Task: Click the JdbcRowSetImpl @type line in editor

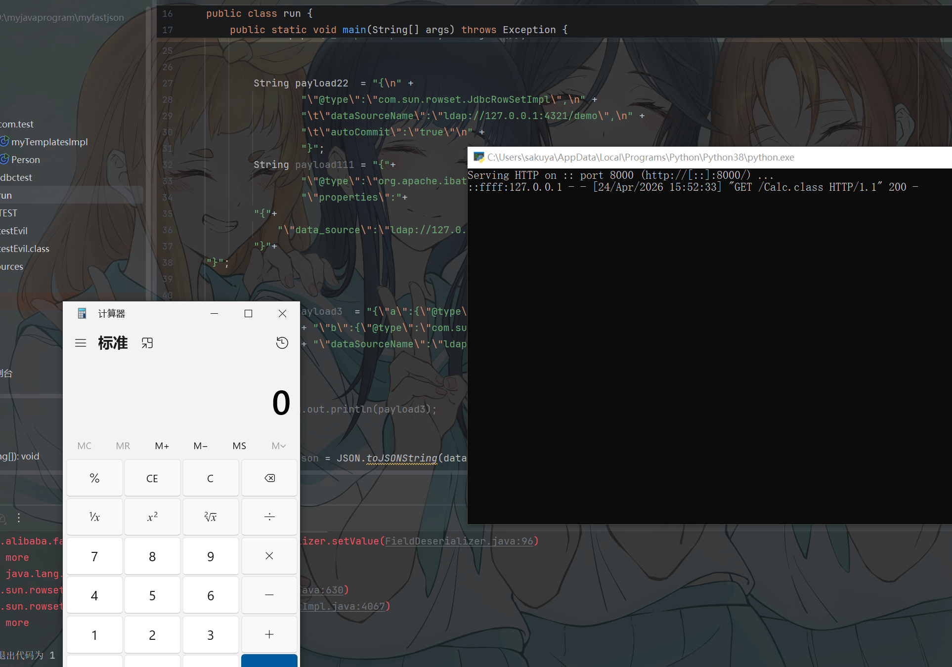Action: (450, 99)
